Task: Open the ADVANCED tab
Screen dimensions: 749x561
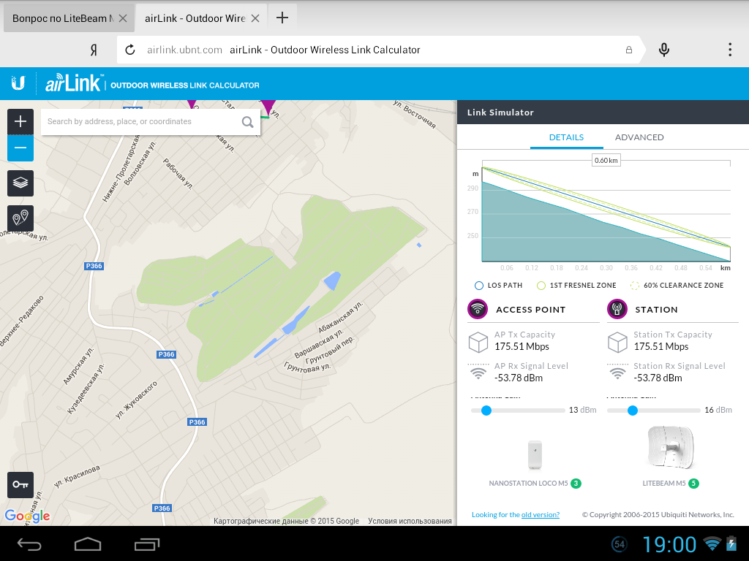Action: point(639,137)
